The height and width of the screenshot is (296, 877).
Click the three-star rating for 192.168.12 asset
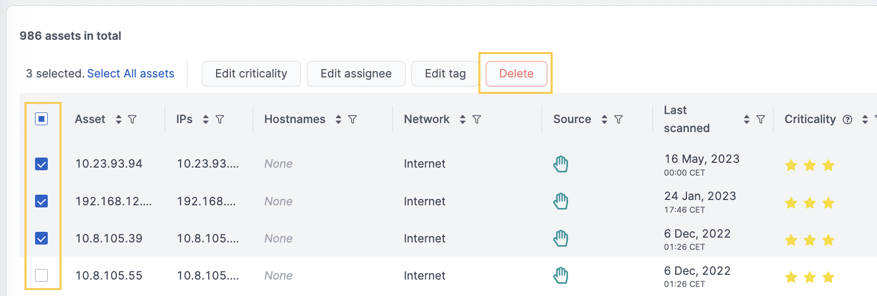810,203
